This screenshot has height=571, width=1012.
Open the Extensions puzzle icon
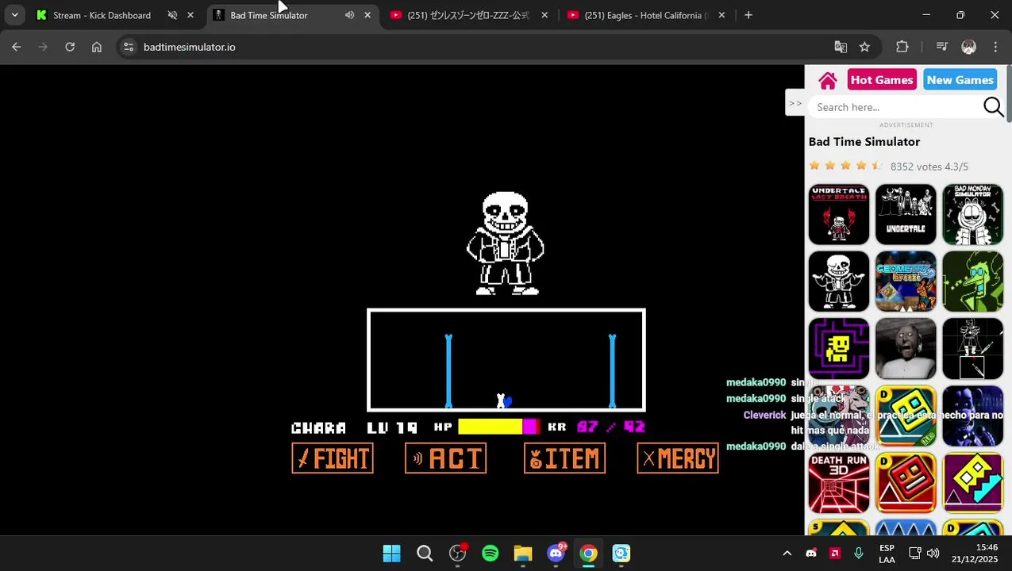(x=902, y=47)
